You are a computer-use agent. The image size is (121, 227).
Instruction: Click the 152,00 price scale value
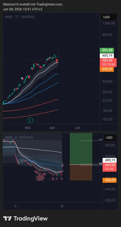107,119
